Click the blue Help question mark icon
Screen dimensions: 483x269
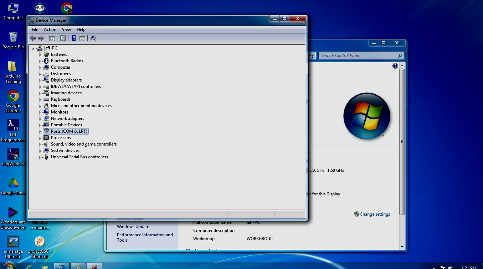click(74, 38)
